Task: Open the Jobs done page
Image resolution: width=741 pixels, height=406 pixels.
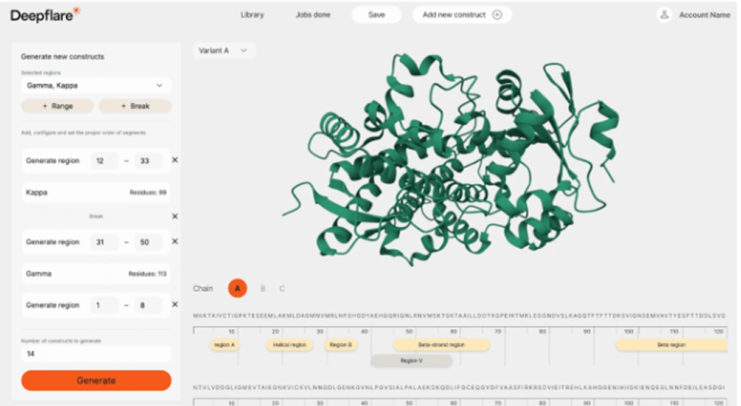Action: (311, 15)
